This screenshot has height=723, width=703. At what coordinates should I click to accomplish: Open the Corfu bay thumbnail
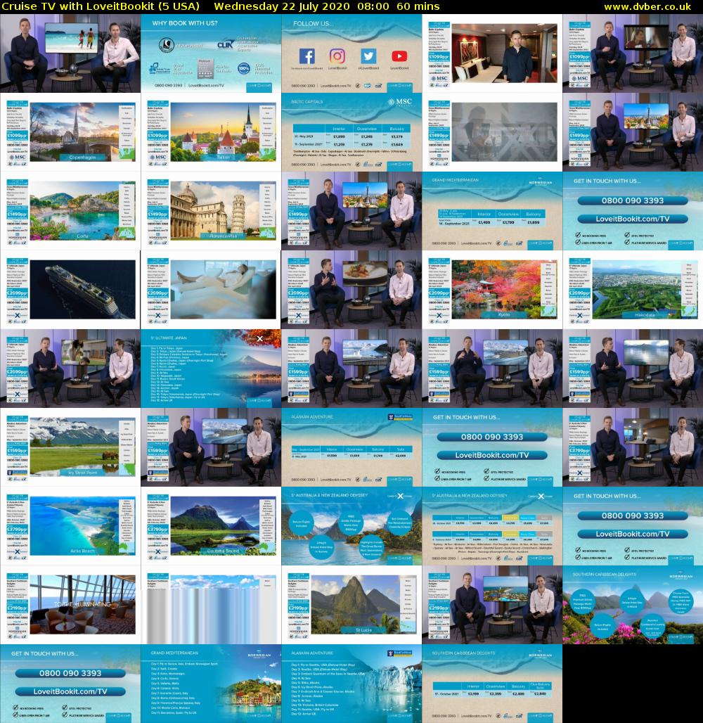pos(70,211)
